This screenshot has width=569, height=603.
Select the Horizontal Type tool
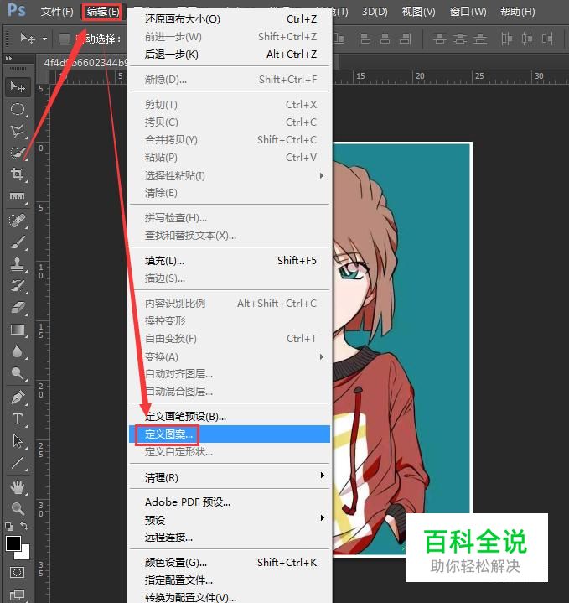click(x=18, y=419)
